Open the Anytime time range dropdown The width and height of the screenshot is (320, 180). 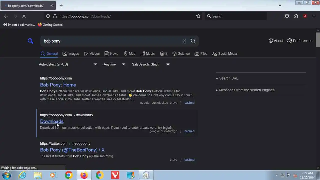point(114,64)
